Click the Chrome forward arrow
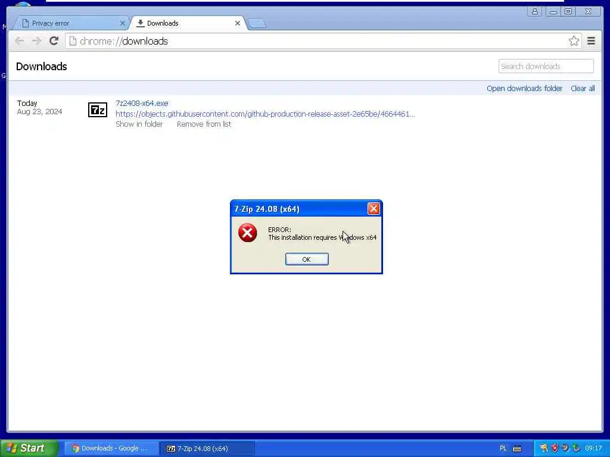Viewport: 610px width, 457px height. tap(36, 41)
